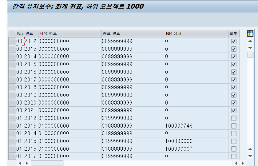Viewport: 258px width, 166px height.
Task: Click the 외부 column header
Action: 234,34
